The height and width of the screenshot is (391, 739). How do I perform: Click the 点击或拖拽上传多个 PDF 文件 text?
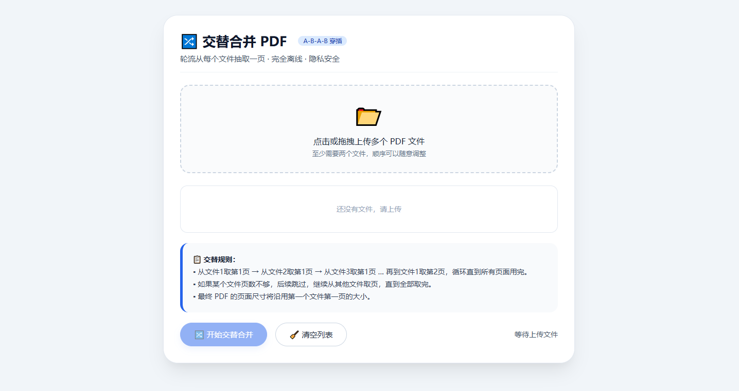(x=369, y=141)
